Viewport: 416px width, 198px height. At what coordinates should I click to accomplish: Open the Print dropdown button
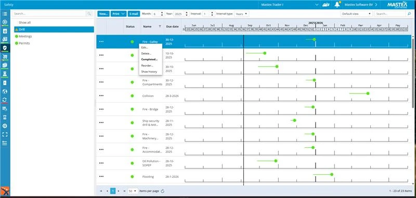click(119, 14)
